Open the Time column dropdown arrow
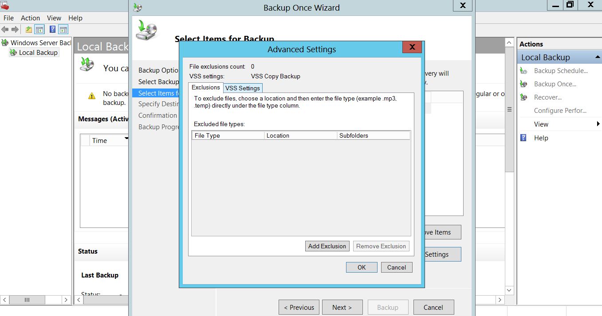 tap(126, 139)
